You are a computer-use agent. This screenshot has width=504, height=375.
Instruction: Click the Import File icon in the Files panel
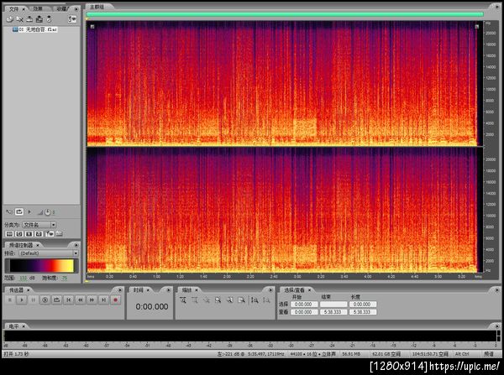click(9, 19)
